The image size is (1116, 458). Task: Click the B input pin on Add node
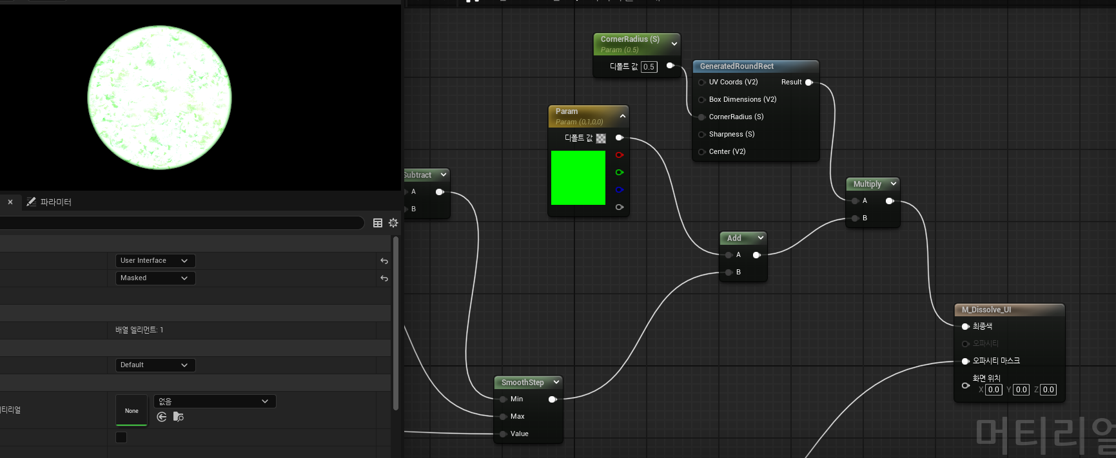(x=729, y=272)
